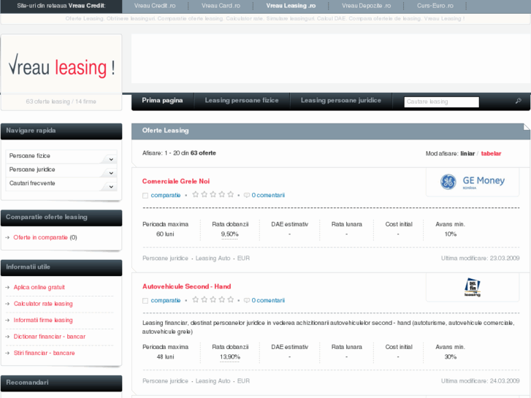
Task: Check comparatie box for Autovehicule Second-Hand
Action: (145, 301)
